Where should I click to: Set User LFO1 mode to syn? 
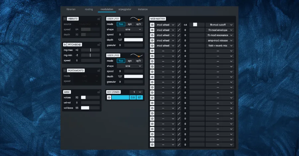(x=130, y=24)
